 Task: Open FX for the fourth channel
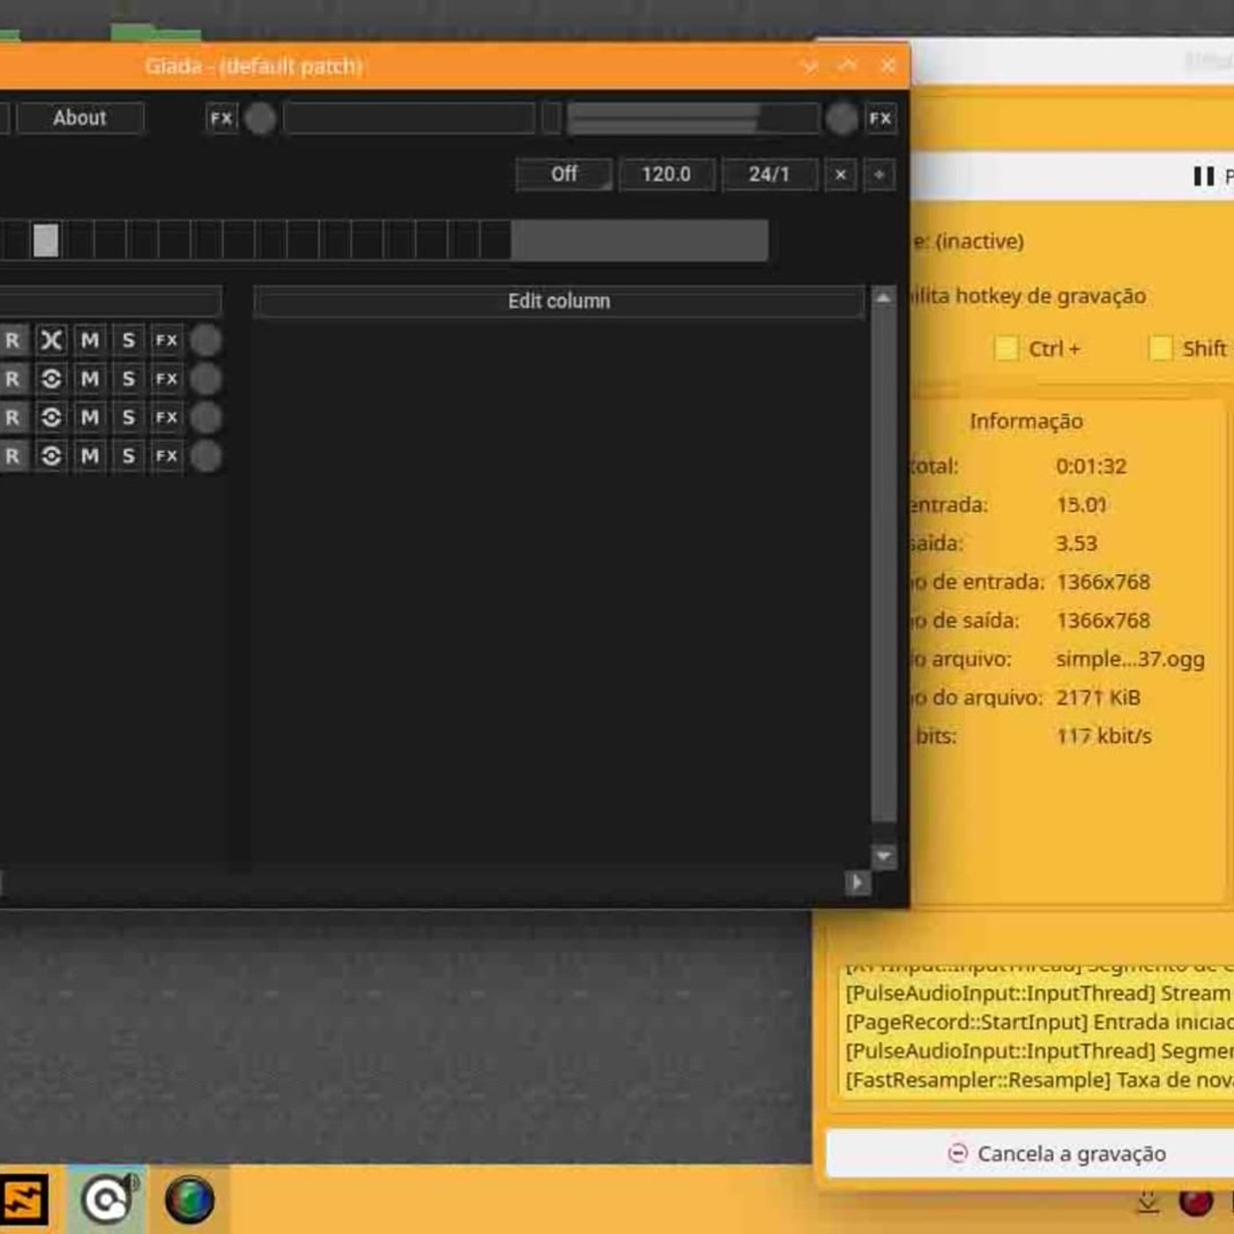coord(167,456)
